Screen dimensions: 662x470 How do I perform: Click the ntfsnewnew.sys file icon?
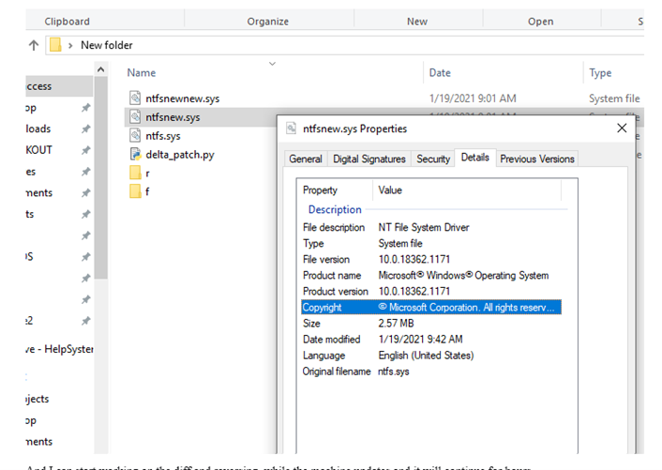point(135,98)
